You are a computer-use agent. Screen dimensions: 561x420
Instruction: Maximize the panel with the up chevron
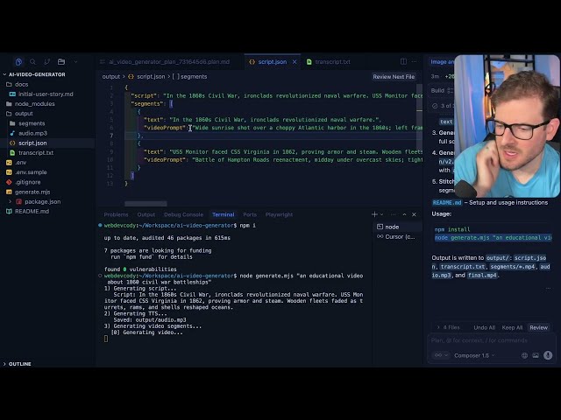(x=404, y=214)
